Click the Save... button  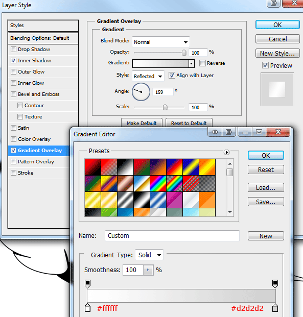point(266,202)
